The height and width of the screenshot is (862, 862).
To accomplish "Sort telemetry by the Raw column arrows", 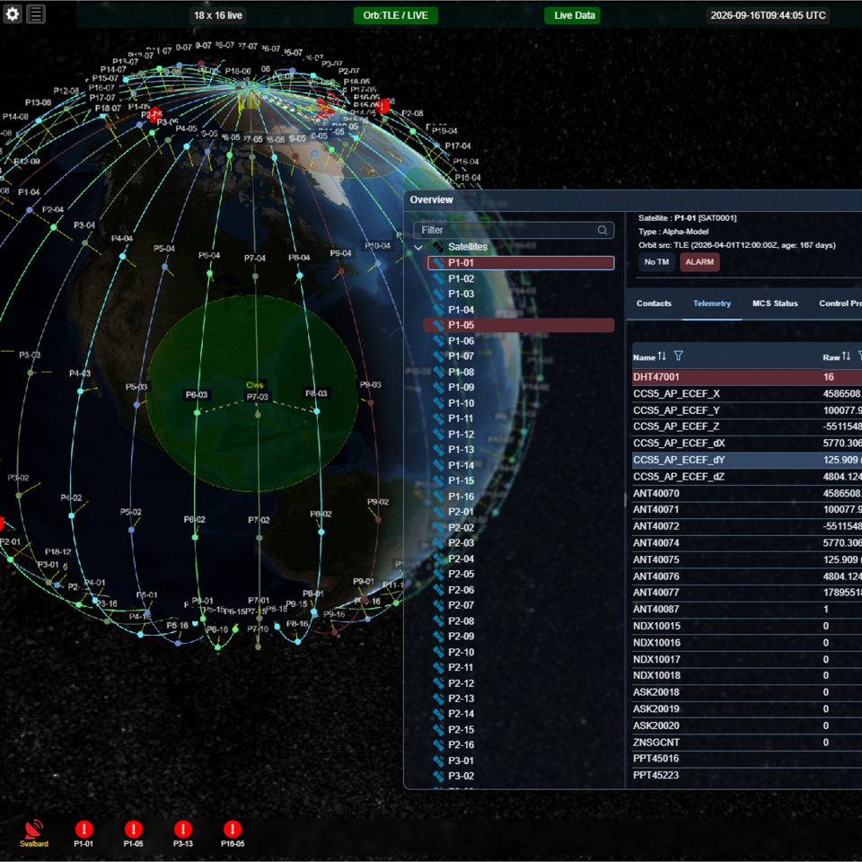I will [x=846, y=356].
